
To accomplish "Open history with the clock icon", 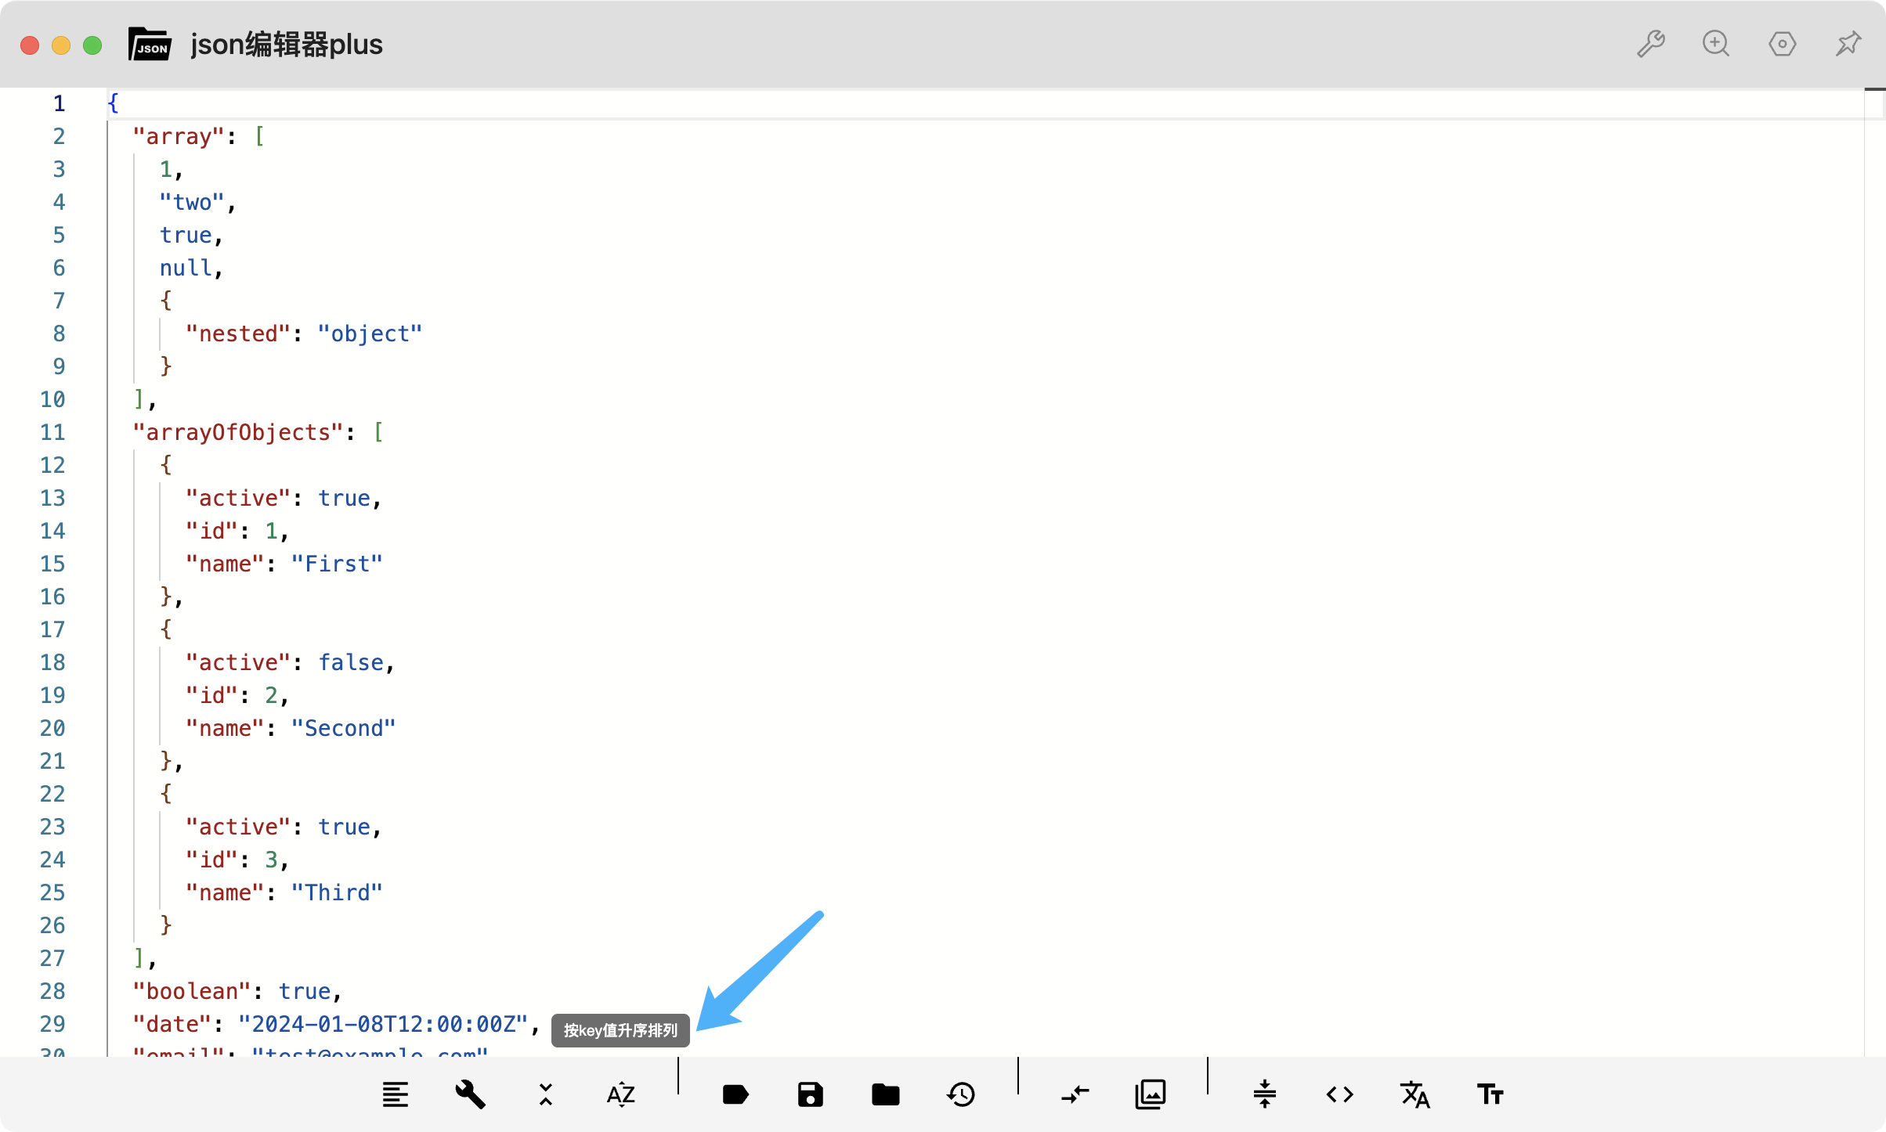I will tap(961, 1094).
